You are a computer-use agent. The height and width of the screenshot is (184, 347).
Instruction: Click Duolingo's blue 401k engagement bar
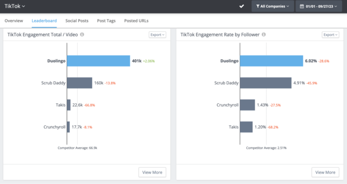[99, 61]
